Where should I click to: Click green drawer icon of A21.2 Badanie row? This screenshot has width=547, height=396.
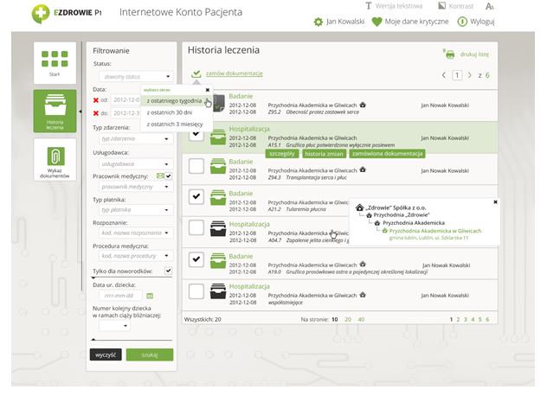[x=218, y=197]
